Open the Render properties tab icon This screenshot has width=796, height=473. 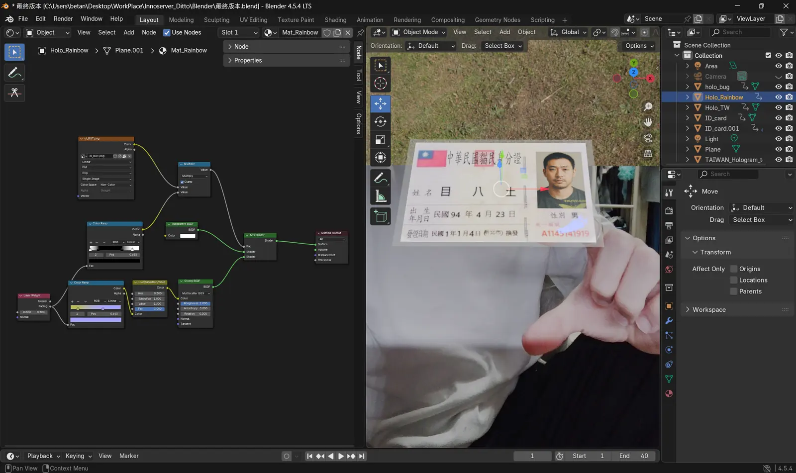669,211
